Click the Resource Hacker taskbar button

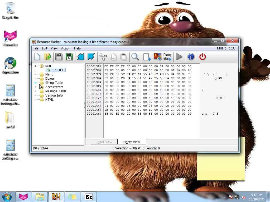[56, 197]
